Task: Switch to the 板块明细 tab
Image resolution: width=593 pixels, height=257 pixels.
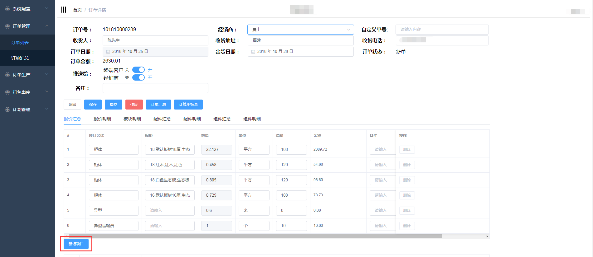Action: 132,119
